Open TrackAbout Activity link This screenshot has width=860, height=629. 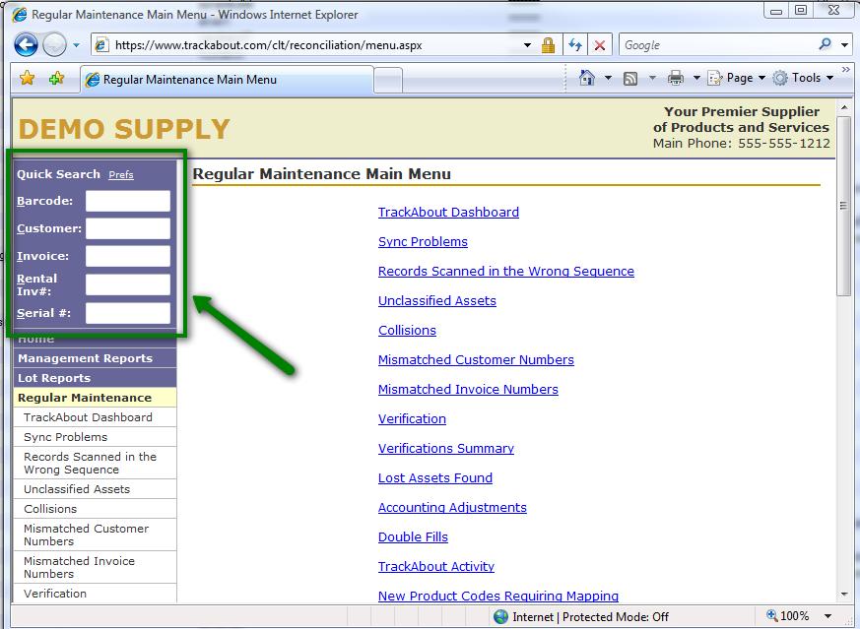(x=436, y=567)
